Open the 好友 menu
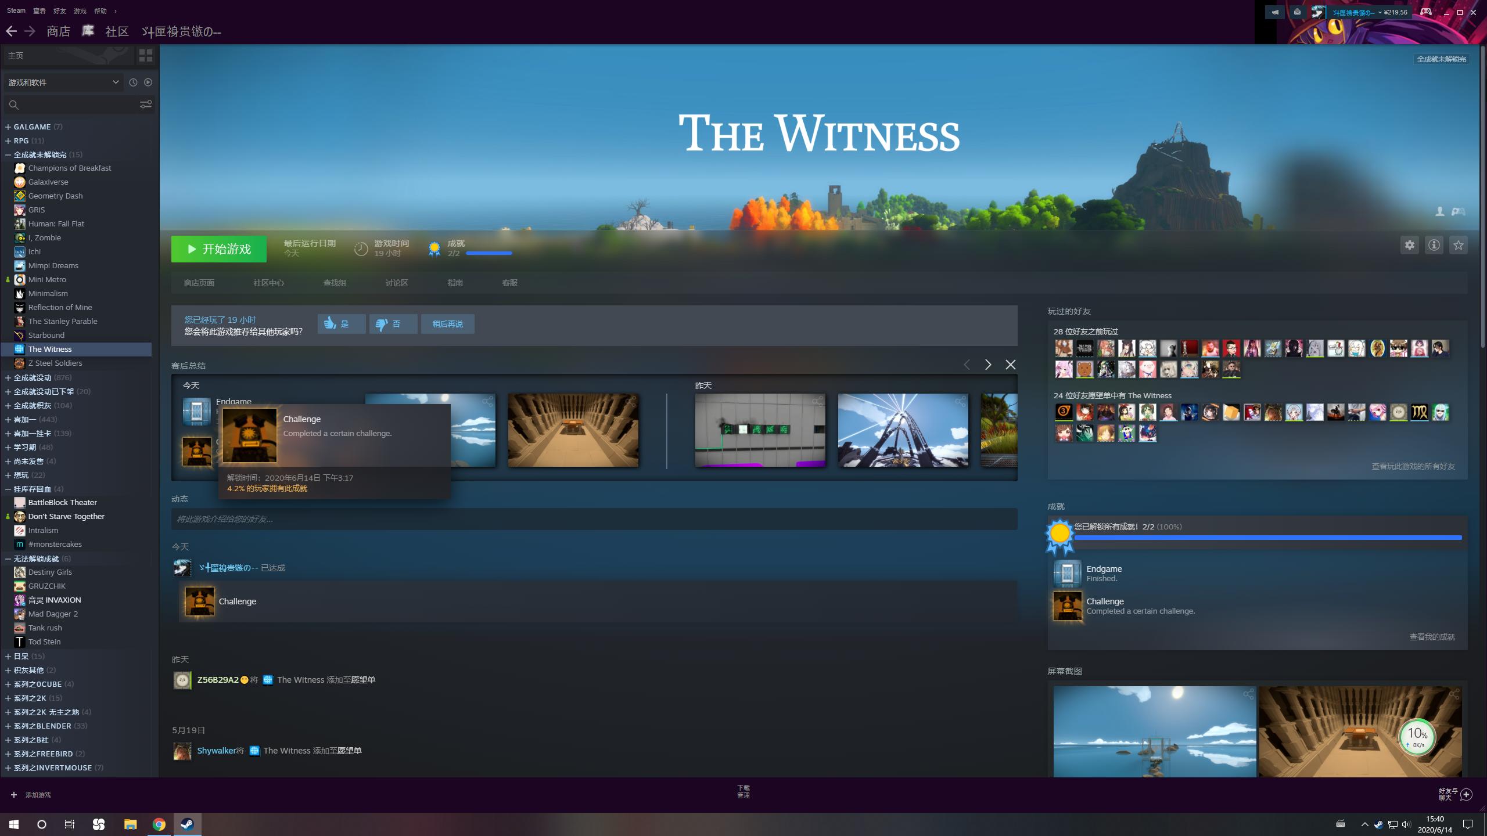The height and width of the screenshot is (836, 1487). tap(60, 10)
